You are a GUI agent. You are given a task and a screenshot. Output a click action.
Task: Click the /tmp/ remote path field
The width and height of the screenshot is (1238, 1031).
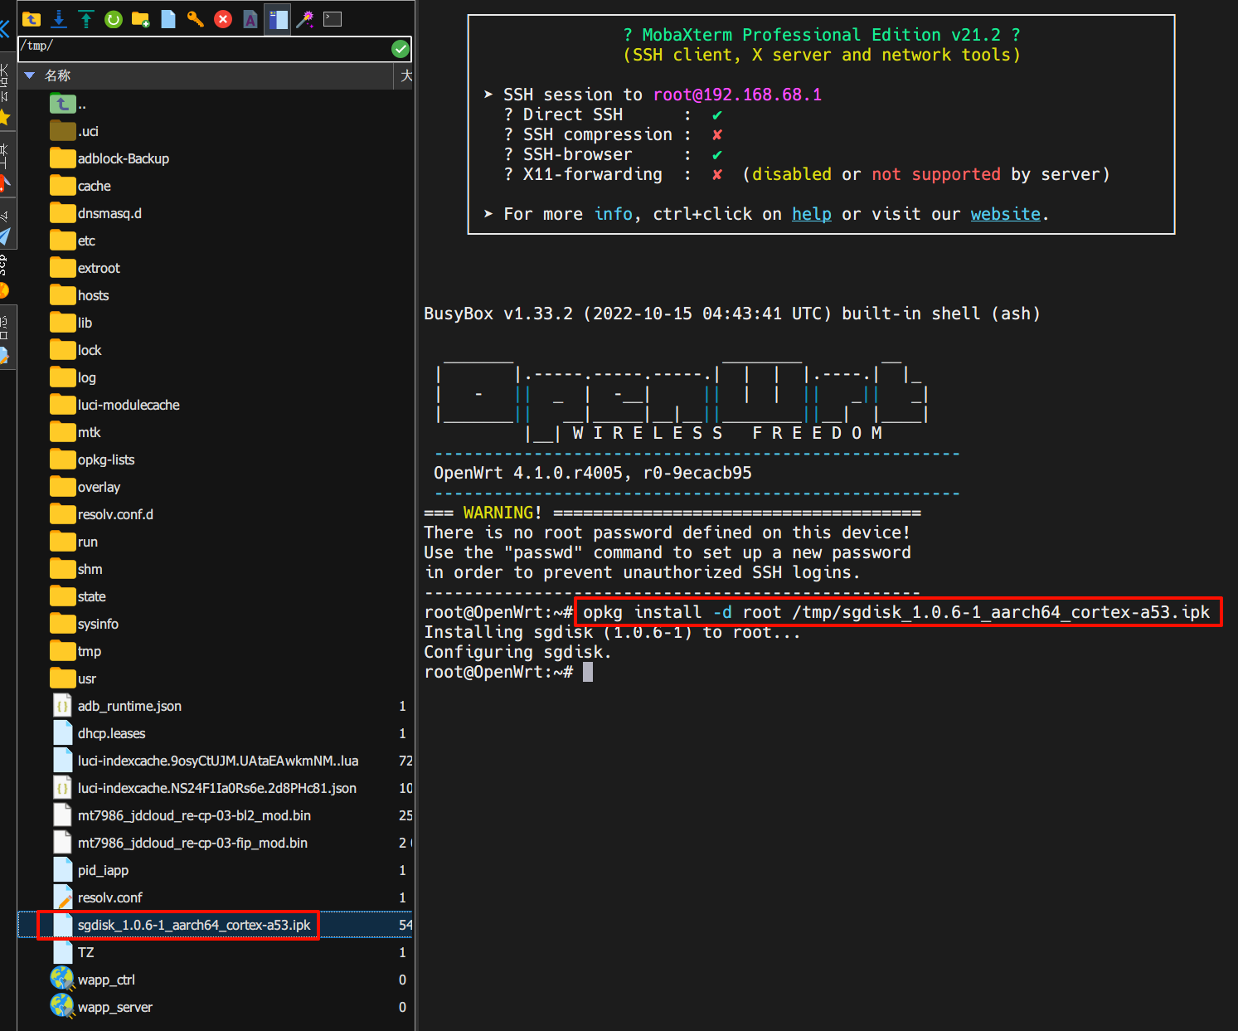tap(199, 48)
